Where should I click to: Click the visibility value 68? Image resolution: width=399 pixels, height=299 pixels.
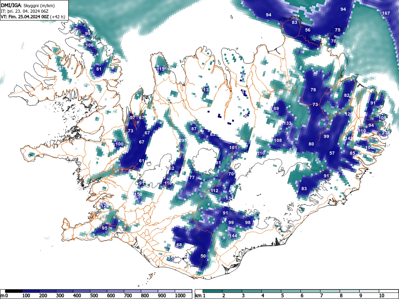click(x=179, y=245)
